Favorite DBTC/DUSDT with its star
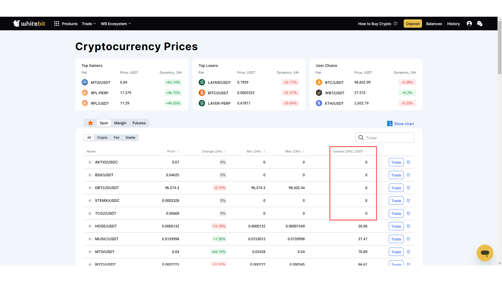The width and height of the screenshot is (502, 282). click(x=90, y=188)
